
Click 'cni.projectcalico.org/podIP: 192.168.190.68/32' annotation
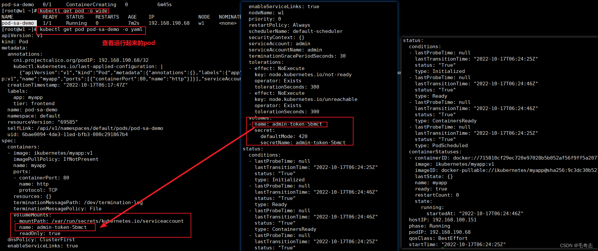pyautogui.click(x=81, y=60)
